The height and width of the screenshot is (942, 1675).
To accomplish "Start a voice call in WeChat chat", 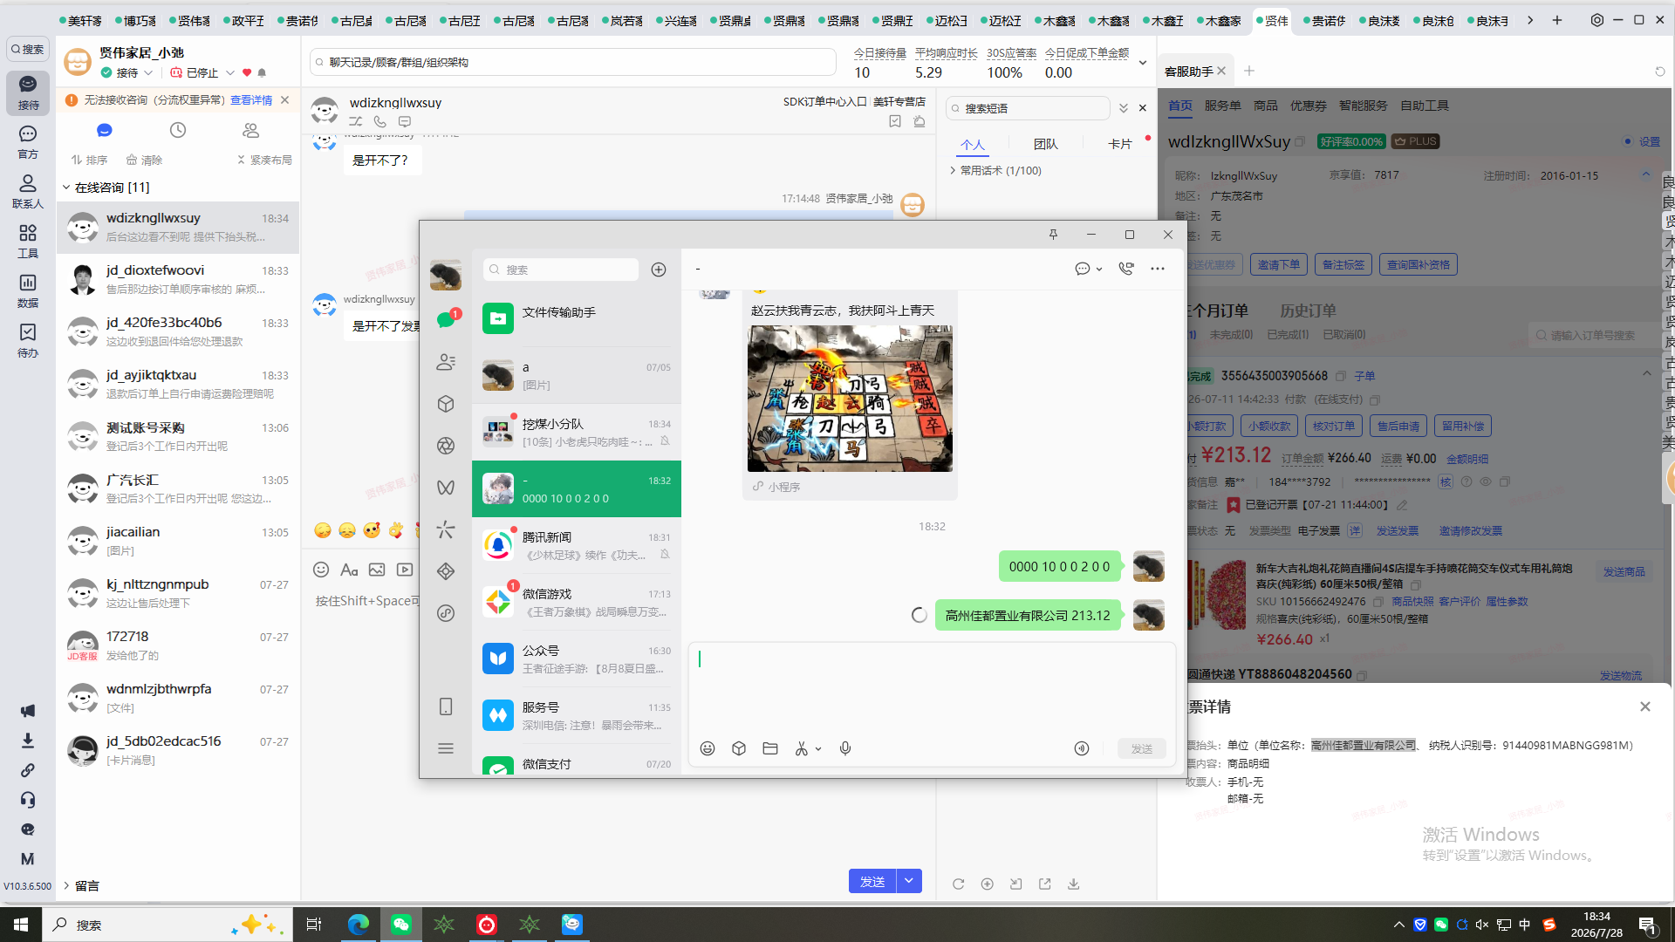I will 1126,269.
